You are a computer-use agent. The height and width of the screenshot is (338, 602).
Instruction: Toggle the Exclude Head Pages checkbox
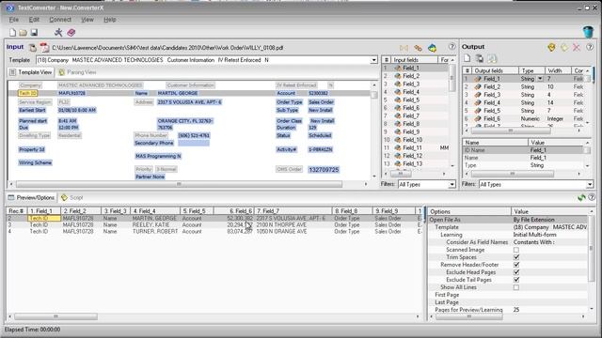[x=516, y=272]
